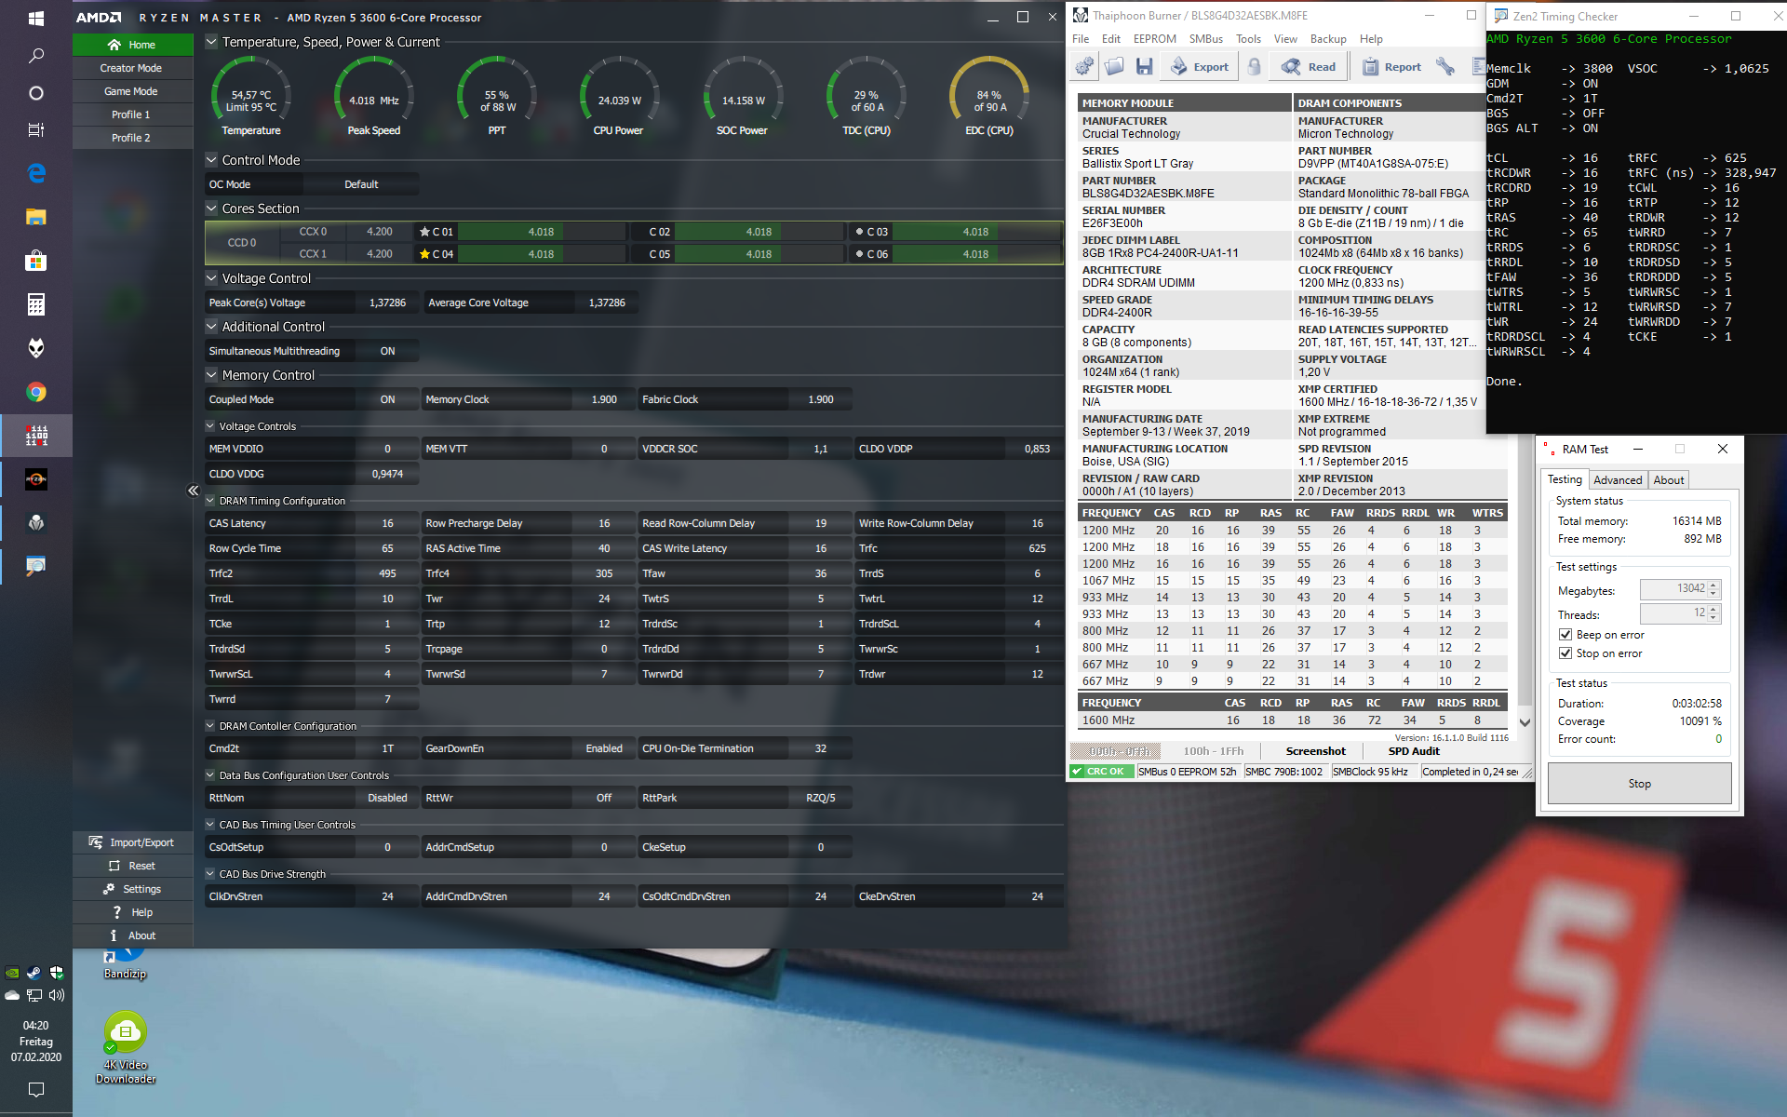Open Ryzen Master Settings gear
The image size is (1787, 1117).
109,889
